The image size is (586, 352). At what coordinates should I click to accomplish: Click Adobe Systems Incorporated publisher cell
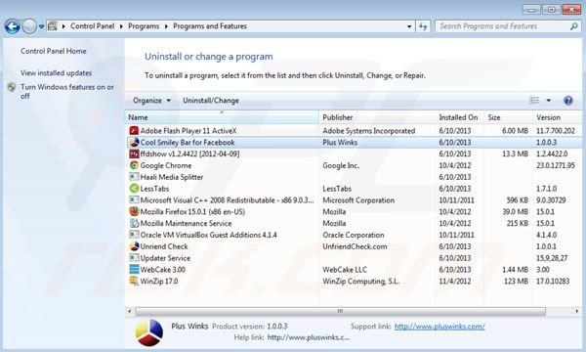[x=369, y=131]
